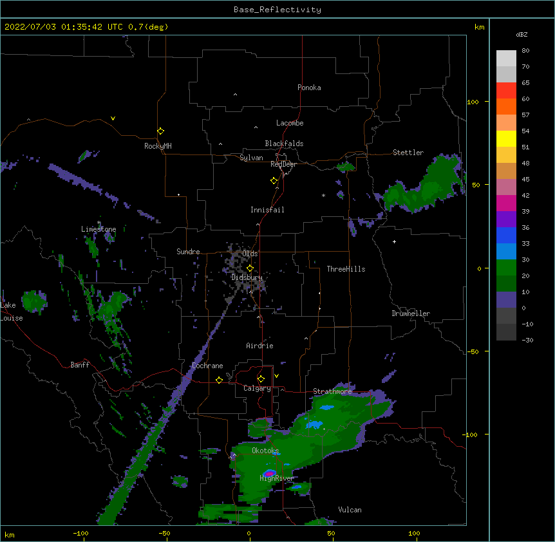Pick the red swatch between 60 and 65 dBZ
555x542 pixels.
coord(506,91)
